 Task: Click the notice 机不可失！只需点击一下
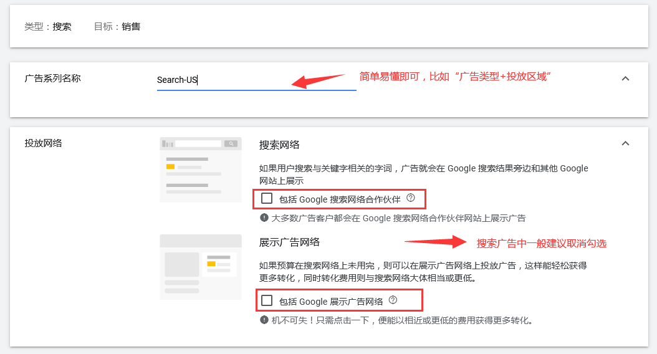tap(403, 320)
